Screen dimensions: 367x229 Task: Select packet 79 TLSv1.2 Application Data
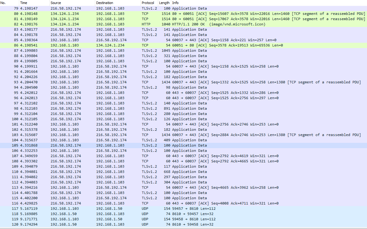(x=124, y=8)
